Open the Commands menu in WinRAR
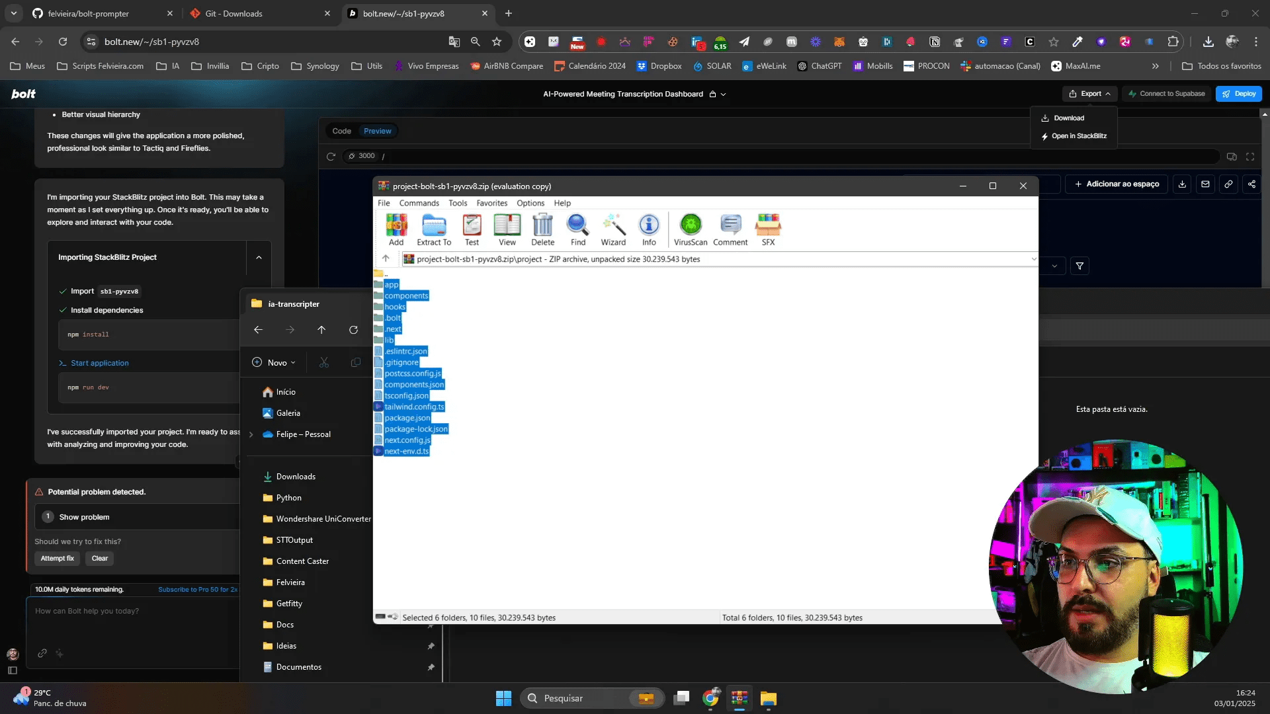Screen dimensions: 1270x714 (x=419, y=203)
